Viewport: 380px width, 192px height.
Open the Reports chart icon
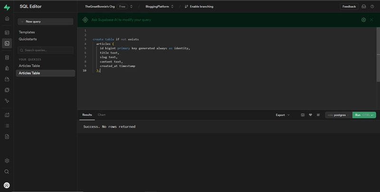pos(7,115)
